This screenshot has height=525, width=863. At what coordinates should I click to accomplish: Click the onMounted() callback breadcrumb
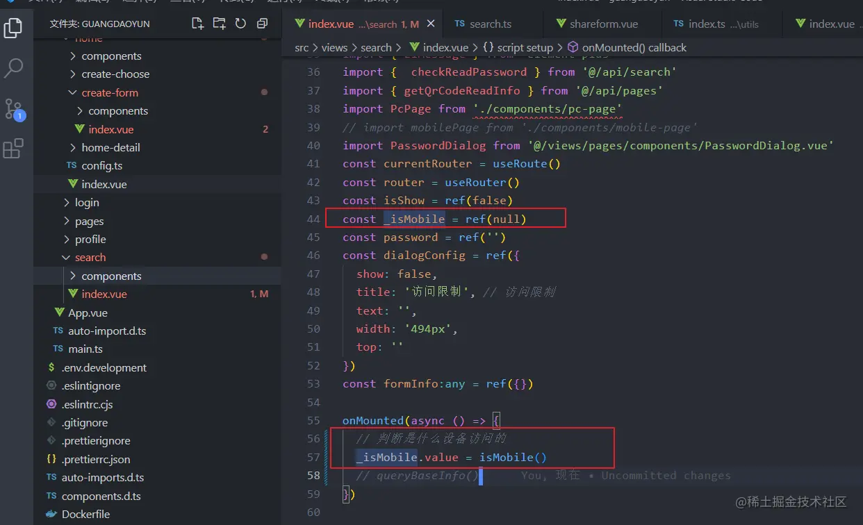(x=627, y=48)
